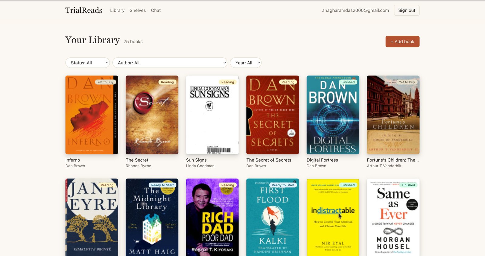Click the 'Rhonda Byrne' author text
The image size is (485, 256).
point(139,166)
